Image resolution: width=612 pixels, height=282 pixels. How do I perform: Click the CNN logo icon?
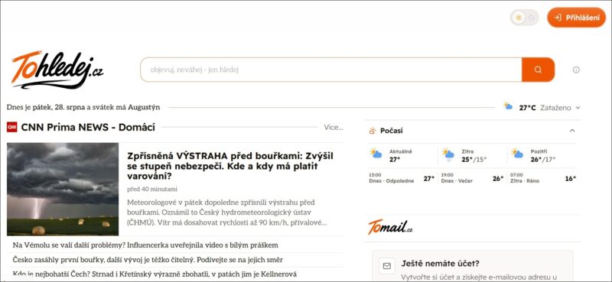(12, 127)
